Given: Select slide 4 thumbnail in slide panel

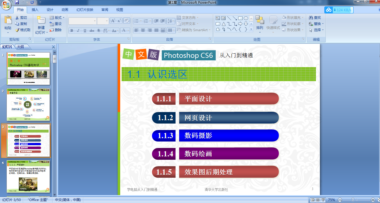Looking at the screenshot, I should (x=28, y=176).
